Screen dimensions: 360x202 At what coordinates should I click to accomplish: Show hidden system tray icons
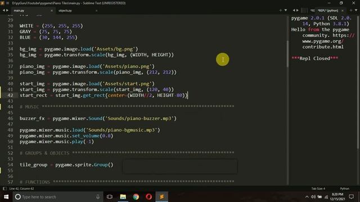point(307,197)
